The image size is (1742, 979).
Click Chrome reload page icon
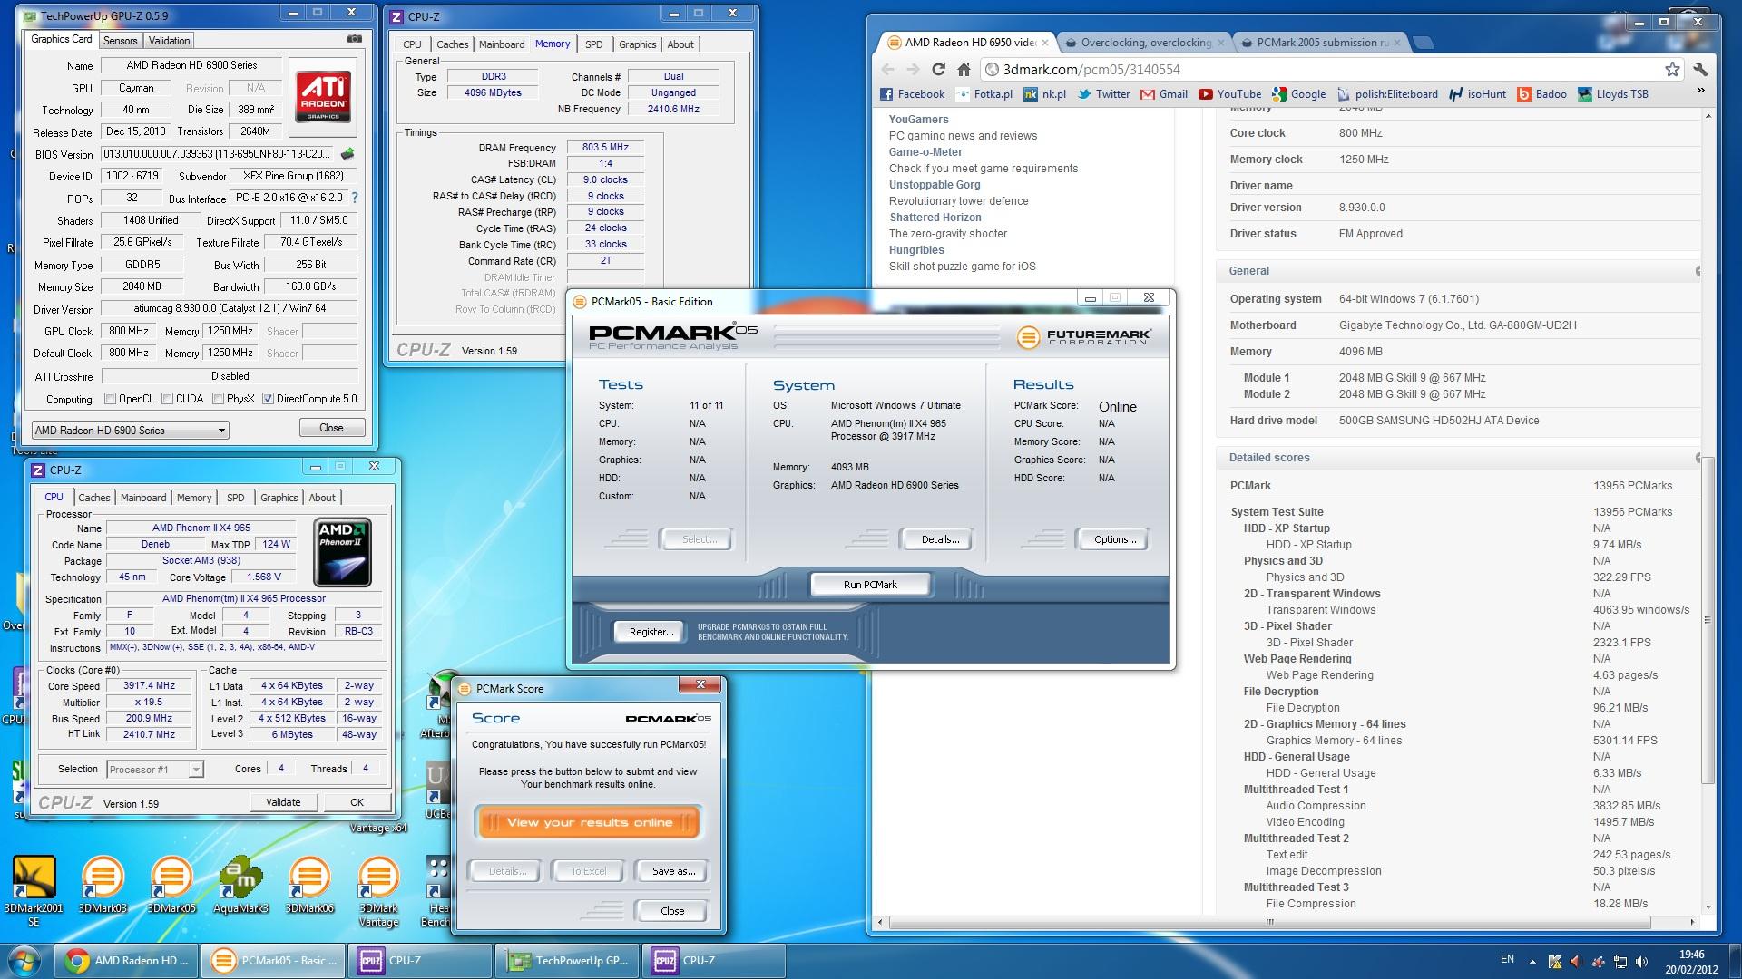[x=938, y=69]
